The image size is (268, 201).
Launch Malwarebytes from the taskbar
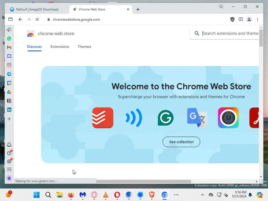coord(82,195)
